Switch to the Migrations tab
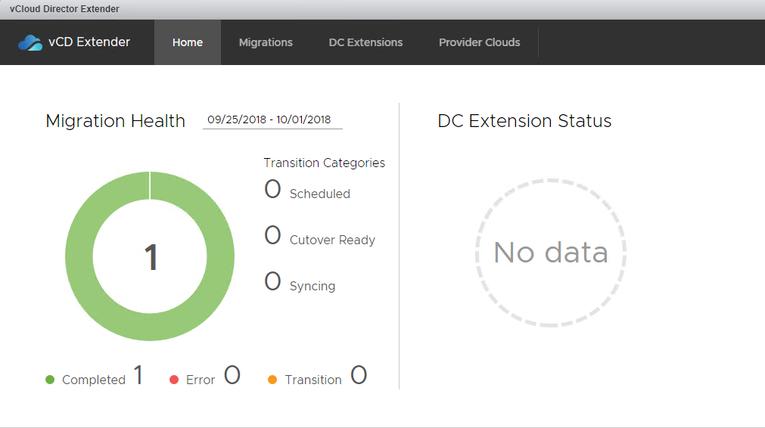Viewport: 765px width, 428px height. [266, 42]
